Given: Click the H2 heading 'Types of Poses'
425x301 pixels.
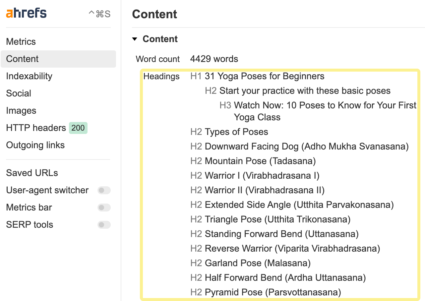Looking at the screenshot, I should pyautogui.click(x=236, y=132).
